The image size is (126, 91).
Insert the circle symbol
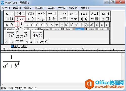(x=47, y=42)
